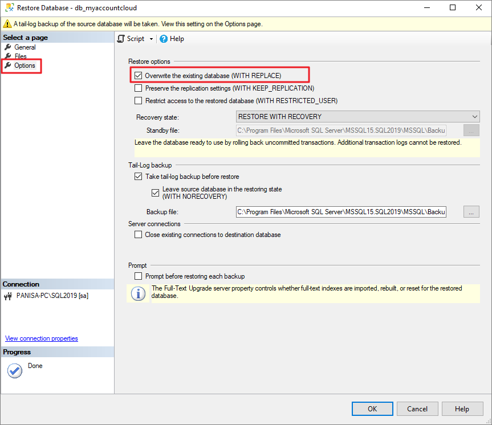Enable Preserve the replication settings checkbox
Image resolution: width=492 pixels, height=425 pixels.
click(x=138, y=88)
